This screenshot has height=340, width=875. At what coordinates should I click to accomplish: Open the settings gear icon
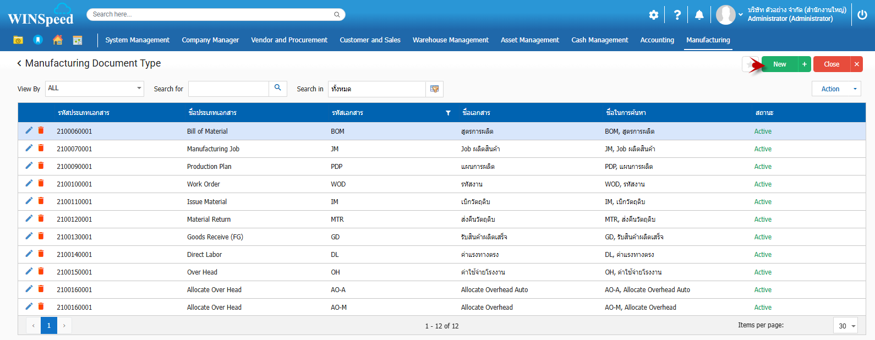click(x=653, y=15)
